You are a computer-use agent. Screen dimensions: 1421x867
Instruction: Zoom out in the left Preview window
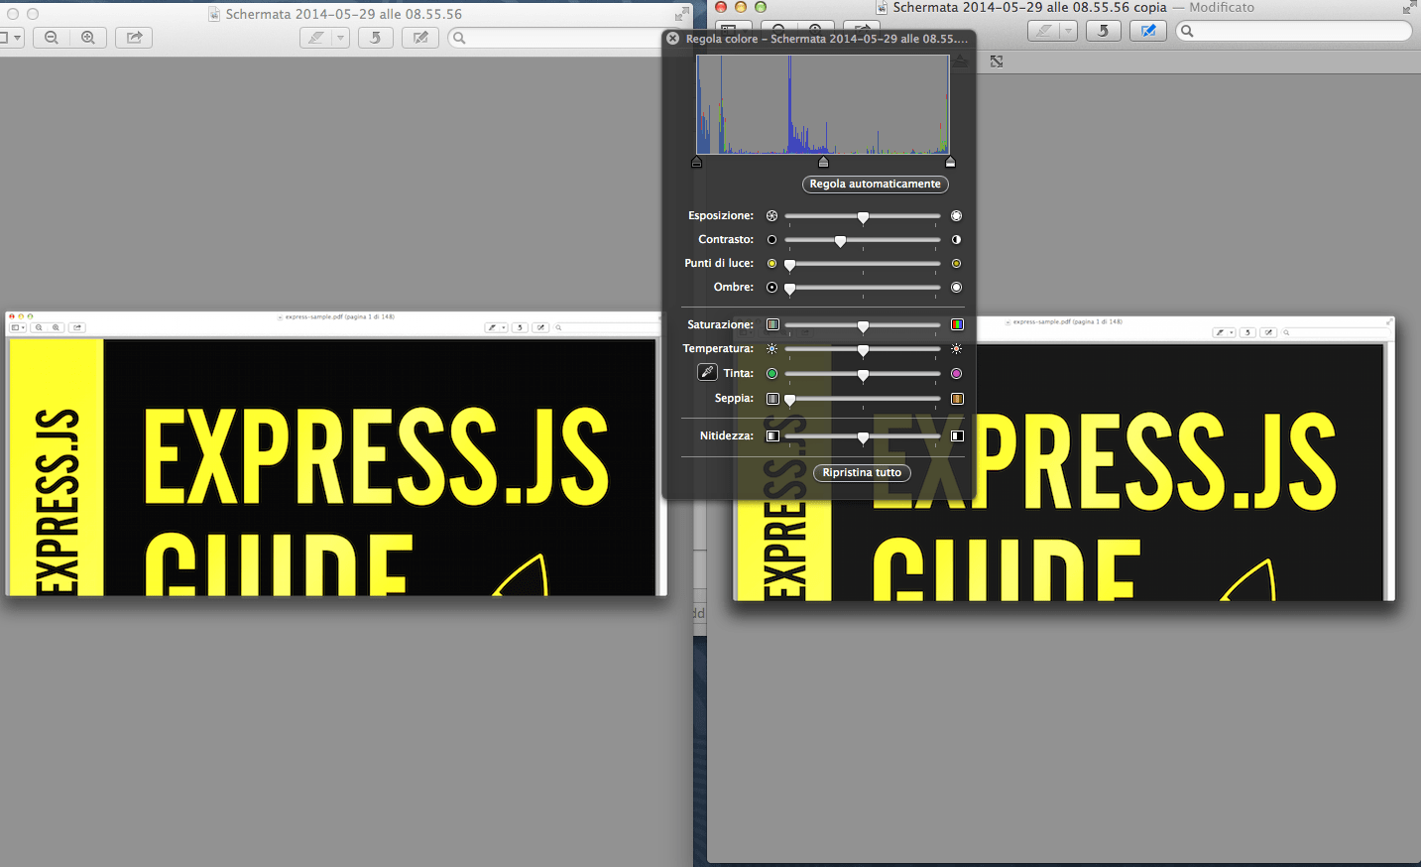(x=52, y=38)
